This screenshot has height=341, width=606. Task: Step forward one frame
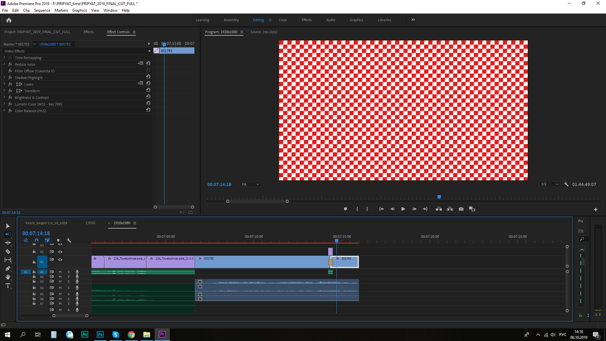tap(415, 209)
